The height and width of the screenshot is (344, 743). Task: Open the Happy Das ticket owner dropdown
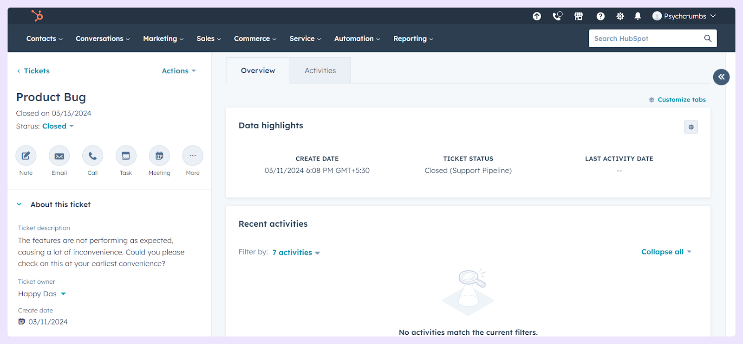click(42, 294)
